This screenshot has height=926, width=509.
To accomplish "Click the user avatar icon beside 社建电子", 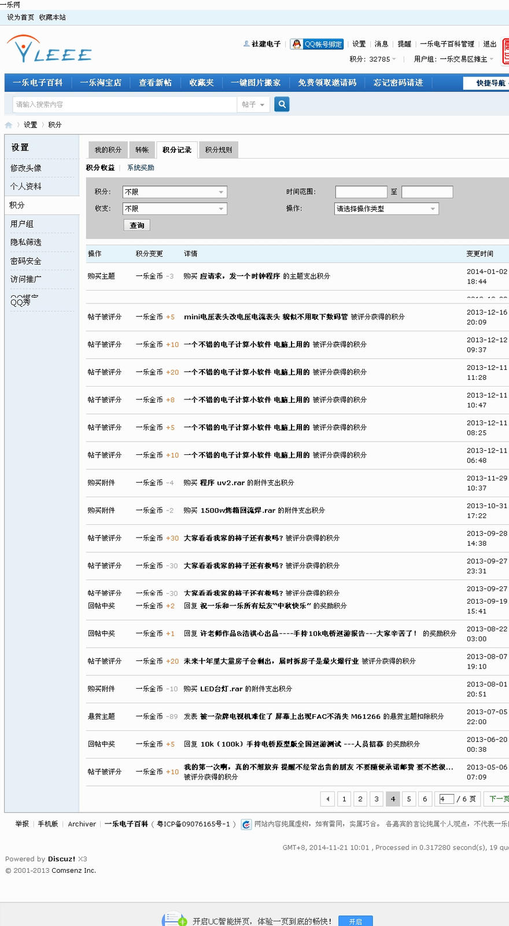I will [246, 44].
